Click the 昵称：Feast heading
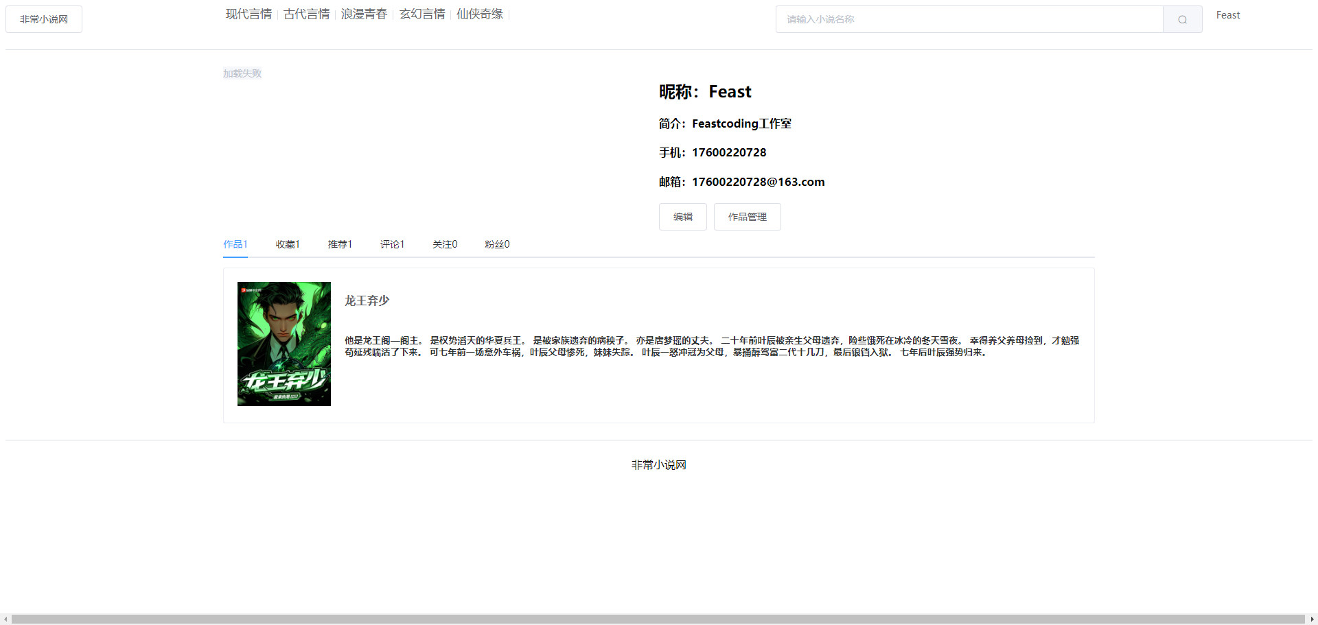 click(705, 92)
